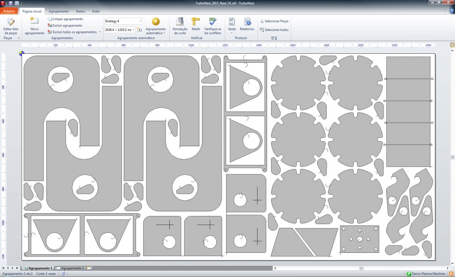Click the horizontal scrollbar thumb
Viewport: 455px width, 277px height.
[361, 268]
